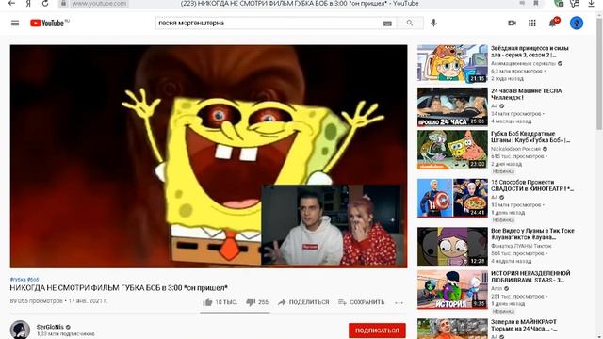The width and height of the screenshot is (603, 339).
Task: Open notifications bell icon
Action: pos(553,23)
